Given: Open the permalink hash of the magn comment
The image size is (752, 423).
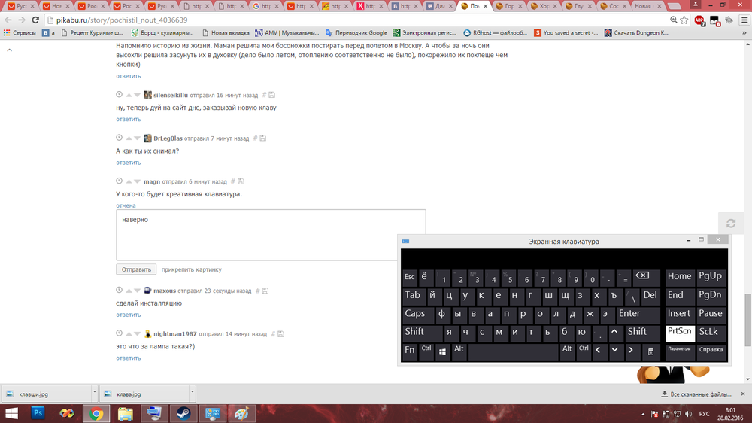Looking at the screenshot, I should click(232, 181).
